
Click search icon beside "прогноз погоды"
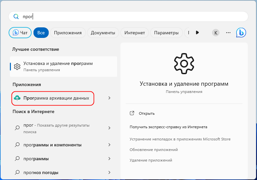coord(17,172)
